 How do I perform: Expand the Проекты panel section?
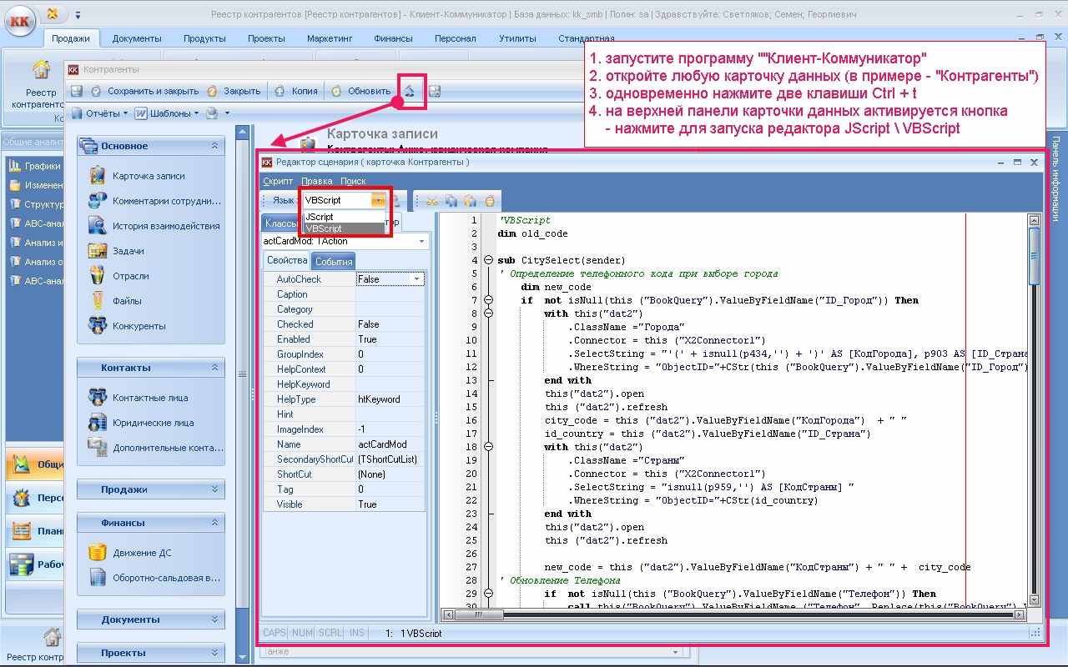click(214, 653)
